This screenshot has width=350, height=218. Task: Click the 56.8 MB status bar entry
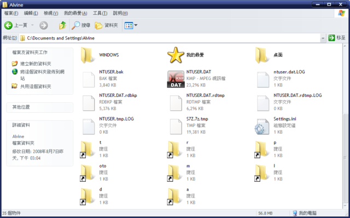pos(265,213)
